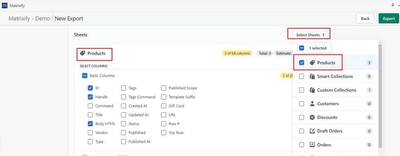Click the '3 of 64 columns' badge
400x156 pixels.
[237, 53]
